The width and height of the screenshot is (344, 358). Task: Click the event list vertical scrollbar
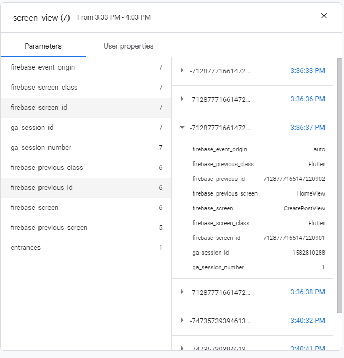(339, 185)
